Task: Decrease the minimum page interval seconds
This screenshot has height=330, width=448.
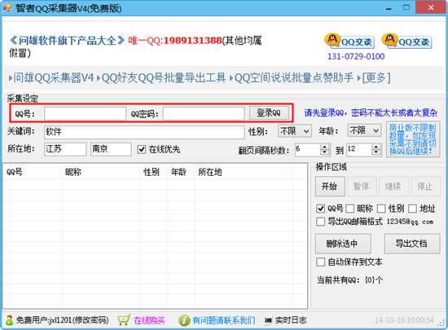Action: pyautogui.click(x=324, y=153)
